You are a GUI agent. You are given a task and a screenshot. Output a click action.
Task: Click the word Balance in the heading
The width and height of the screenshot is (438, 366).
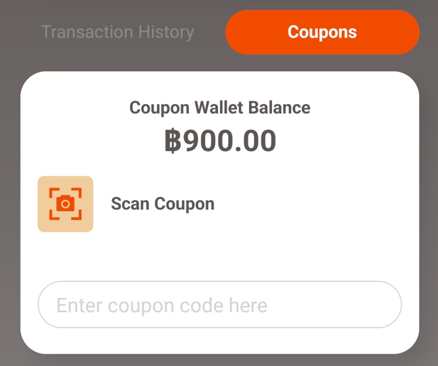tap(279, 108)
